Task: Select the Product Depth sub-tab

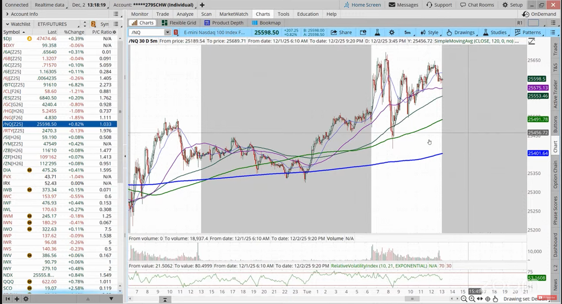Action: pyautogui.click(x=224, y=22)
